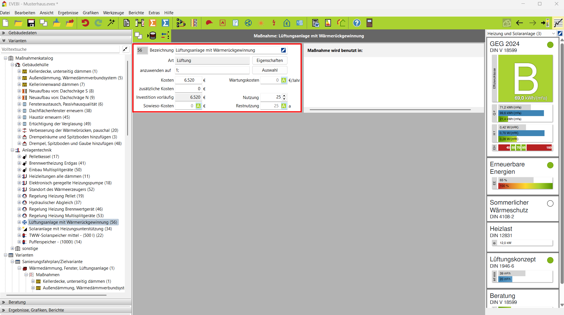Click the red undo arrow icon
The image size is (564, 315).
click(x=85, y=23)
